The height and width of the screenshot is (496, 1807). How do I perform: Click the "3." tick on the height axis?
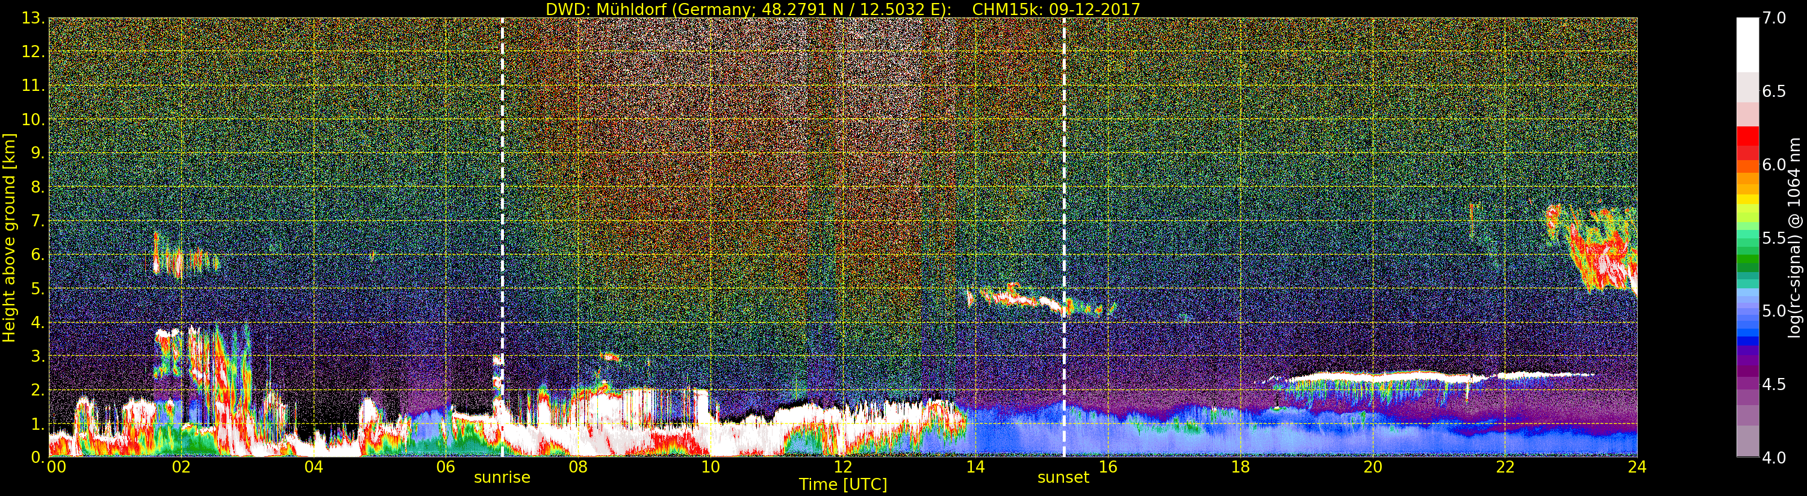point(37,356)
